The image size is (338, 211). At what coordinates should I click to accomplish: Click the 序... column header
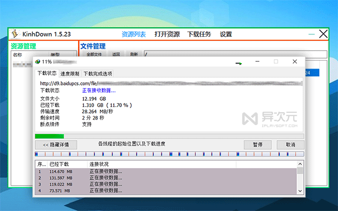[x=41, y=164]
